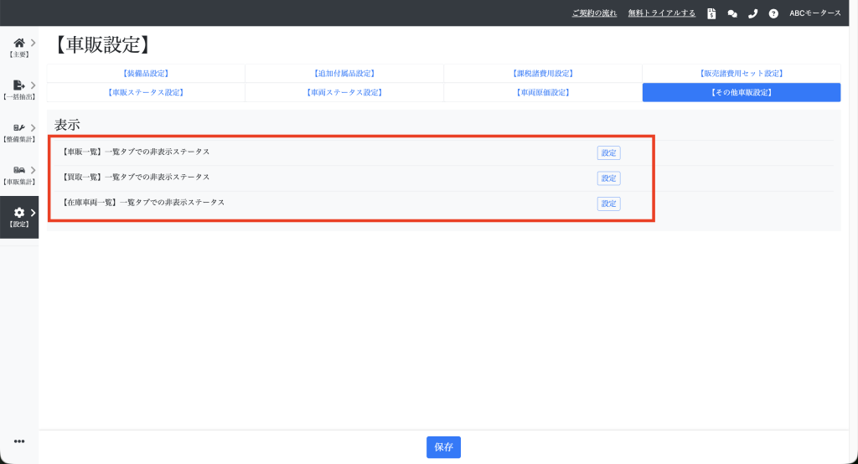
Task: Click the phone icon in top bar
Action: pyautogui.click(x=752, y=13)
